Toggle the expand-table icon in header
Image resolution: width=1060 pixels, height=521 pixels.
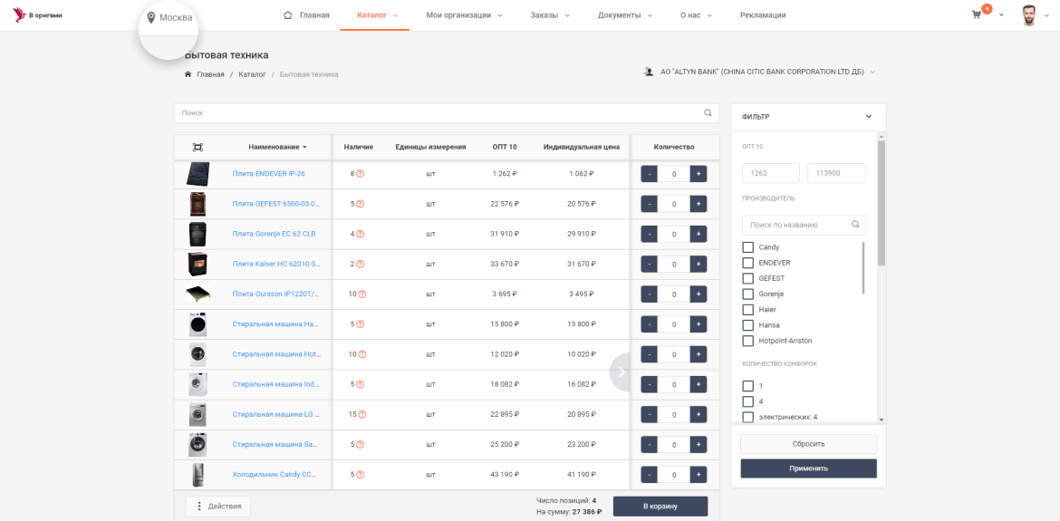[x=198, y=147]
